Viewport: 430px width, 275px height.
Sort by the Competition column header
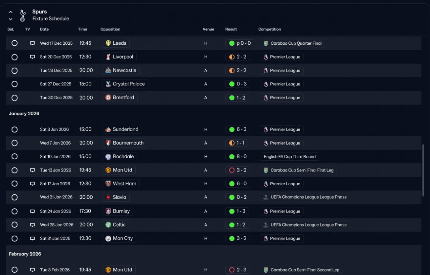pos(269,29)
